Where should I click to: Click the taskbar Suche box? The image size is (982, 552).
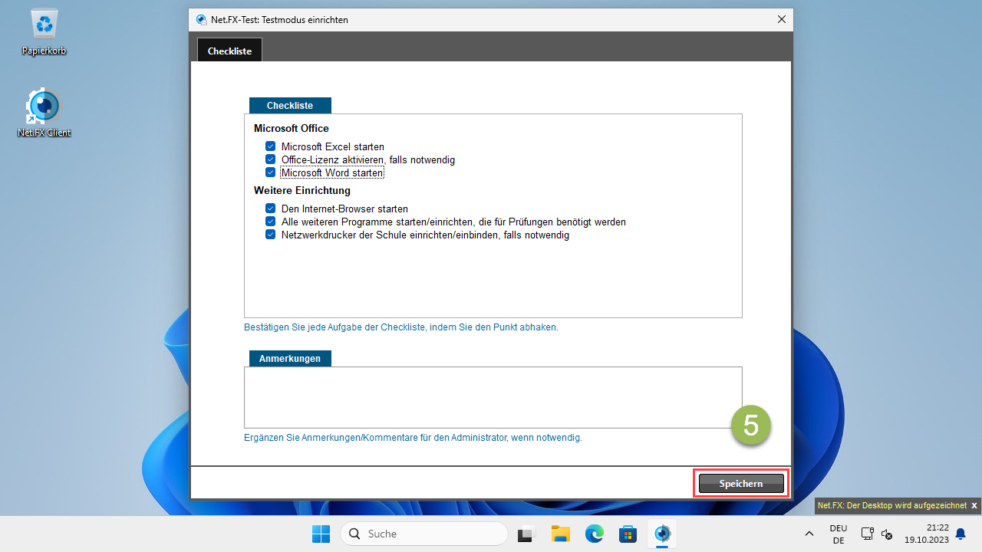point(424,534)
